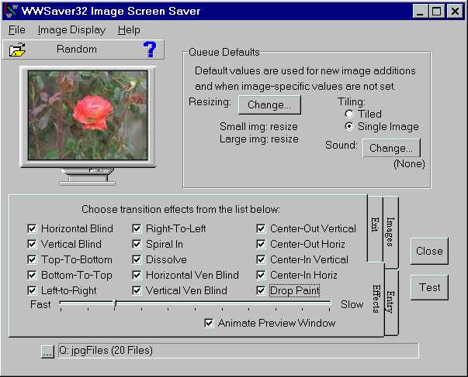Viewport: 468px width, 377px height.
Task: Click the Resizing Change... button
Action: coord(269,105)
